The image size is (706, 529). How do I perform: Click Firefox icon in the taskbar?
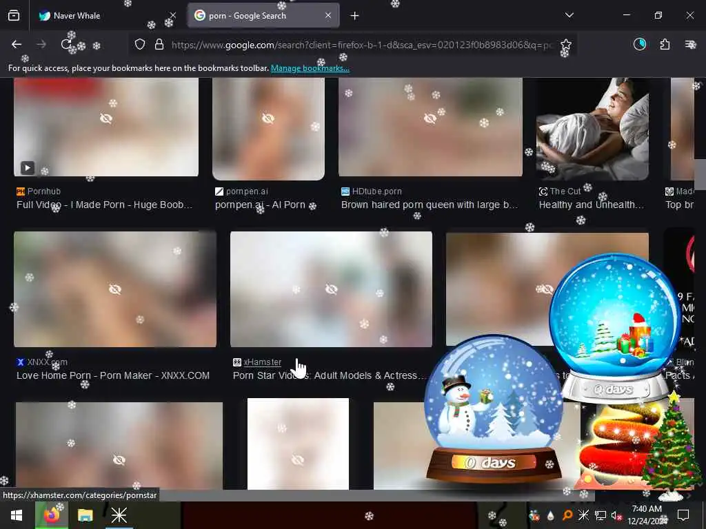[x=52, y=515]
